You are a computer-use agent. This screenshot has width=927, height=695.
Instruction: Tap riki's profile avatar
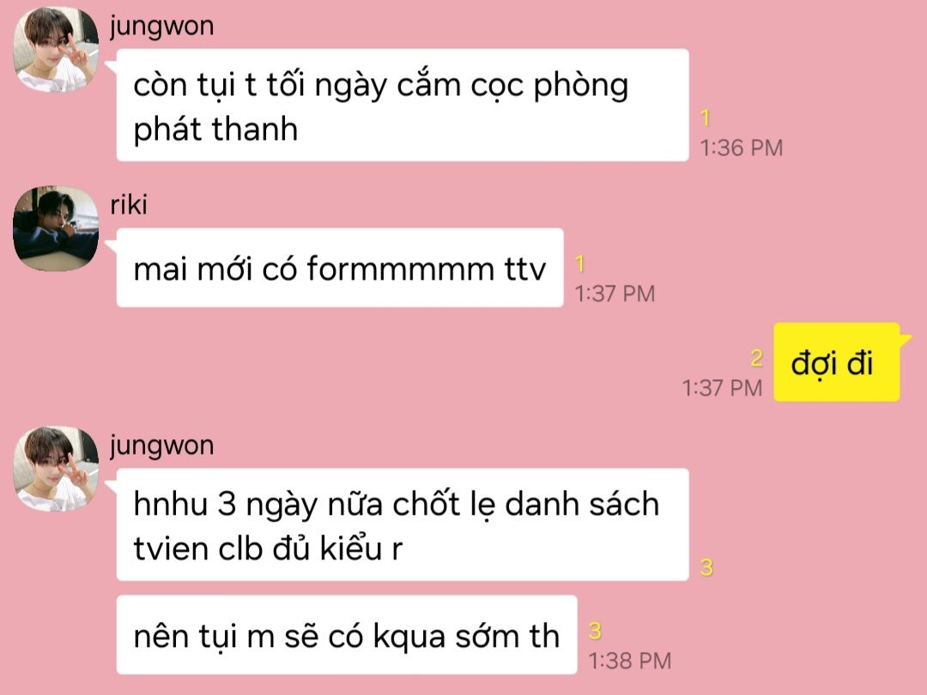[56, 229]
